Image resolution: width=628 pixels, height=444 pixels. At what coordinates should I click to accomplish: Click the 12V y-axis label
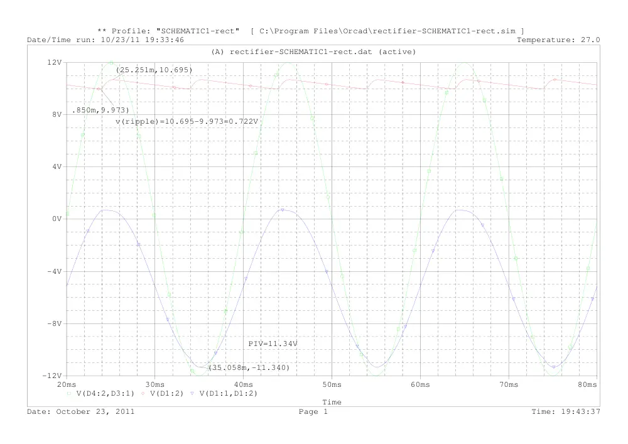coord(55,62)
